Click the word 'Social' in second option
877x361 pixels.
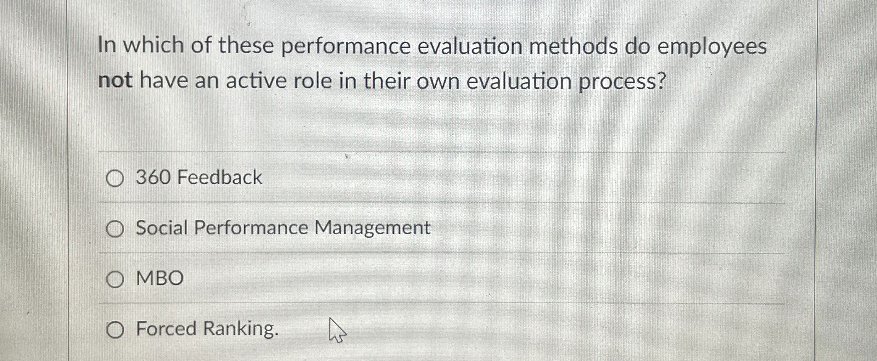coord(162,227)
